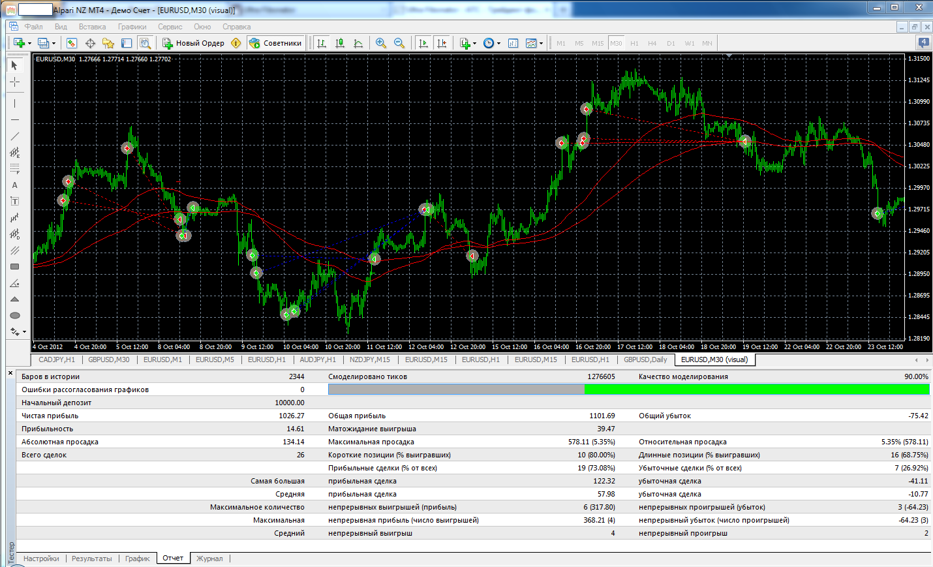Open the profiles dropdown arrow
The width and height of the screenshot is (933, 567).
[54, 44]
